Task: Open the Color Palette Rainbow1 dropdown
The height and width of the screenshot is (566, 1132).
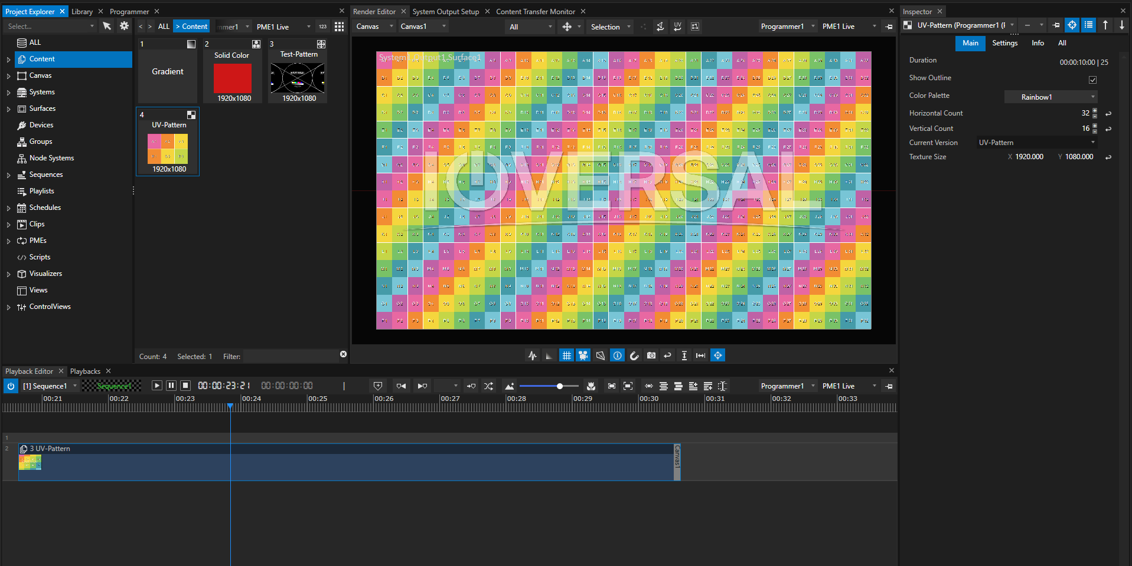Action: point(1051,97)
